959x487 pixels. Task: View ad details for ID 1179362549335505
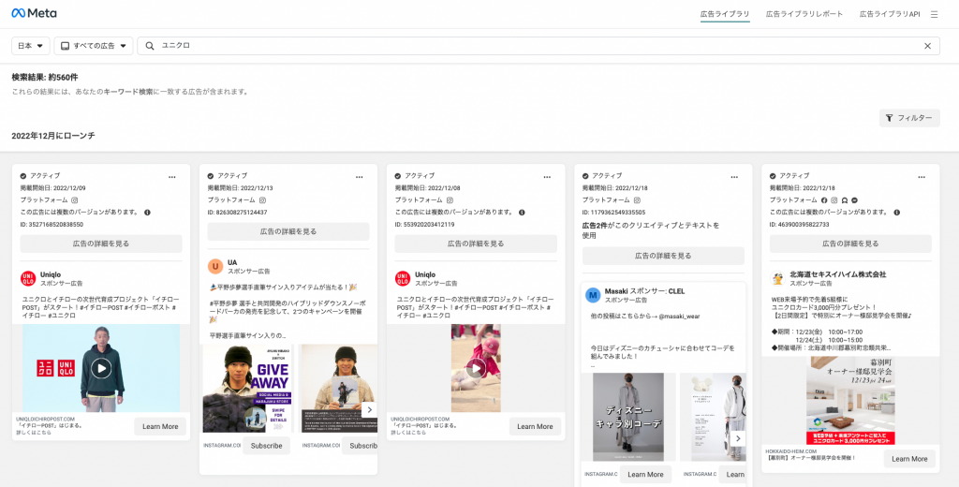click(663, 256)
